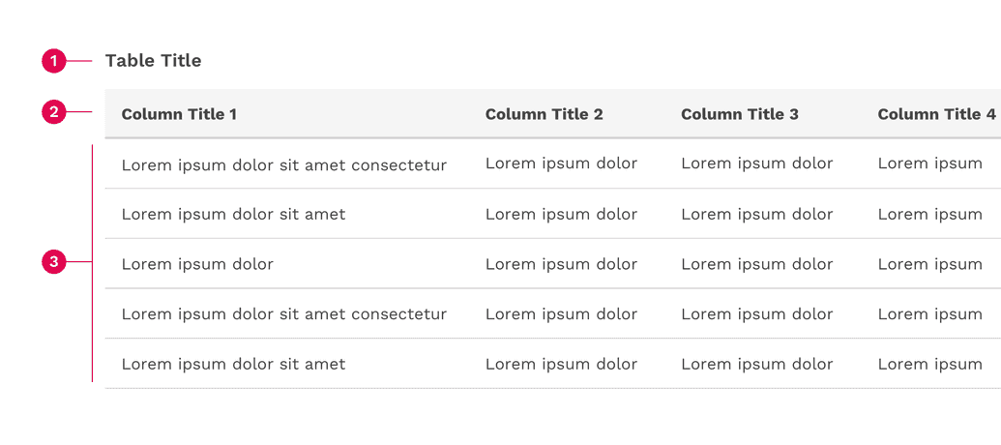
Task: Click the Column Title 3 header
Action: 739,114
